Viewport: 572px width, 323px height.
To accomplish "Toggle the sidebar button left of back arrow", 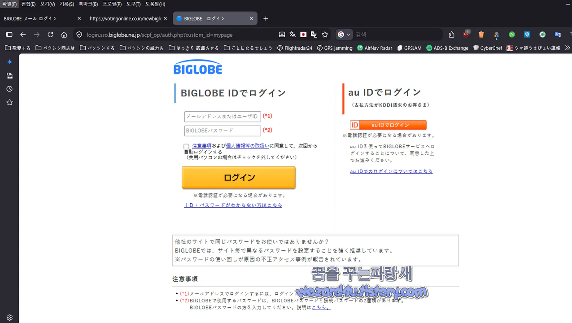I will (x=9, y=35).
